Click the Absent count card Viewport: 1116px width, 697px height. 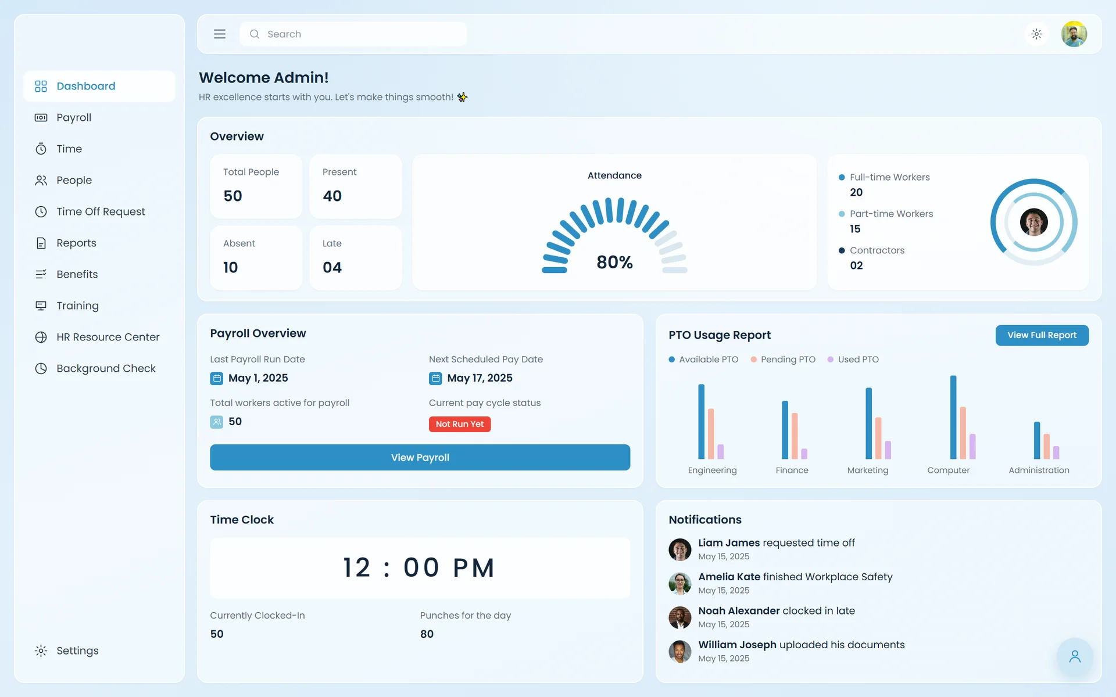coord(256,258)
